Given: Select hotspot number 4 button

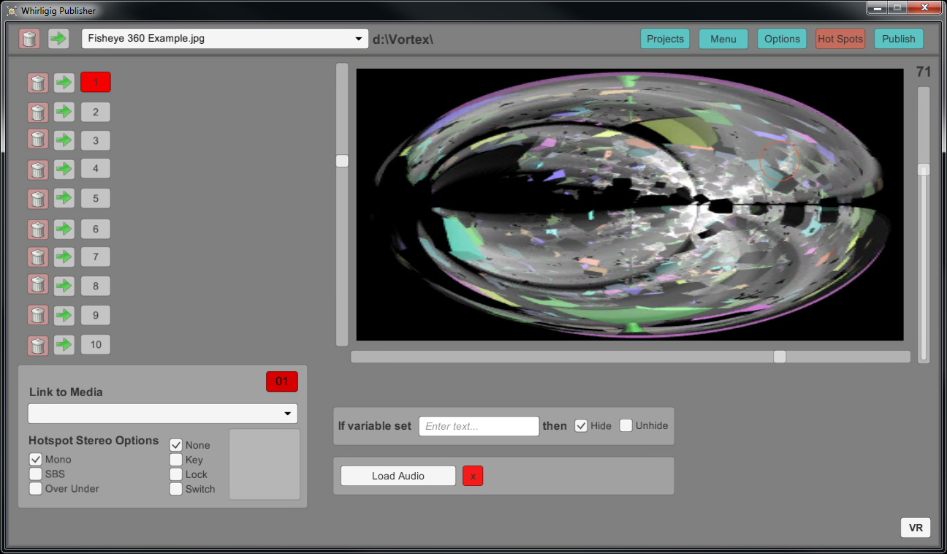Looking at the screenshot, I should tap(96, 169).
